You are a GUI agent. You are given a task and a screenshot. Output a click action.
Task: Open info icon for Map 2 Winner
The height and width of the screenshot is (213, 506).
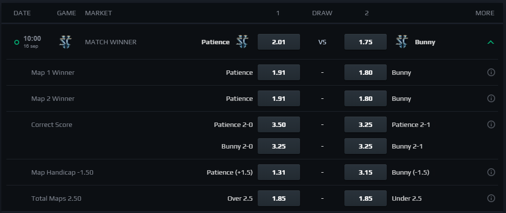click(x=491, y=98)
